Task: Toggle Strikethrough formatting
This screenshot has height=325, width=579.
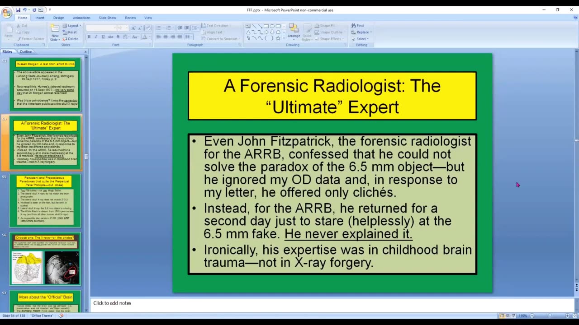Action: tap(110, 37)
